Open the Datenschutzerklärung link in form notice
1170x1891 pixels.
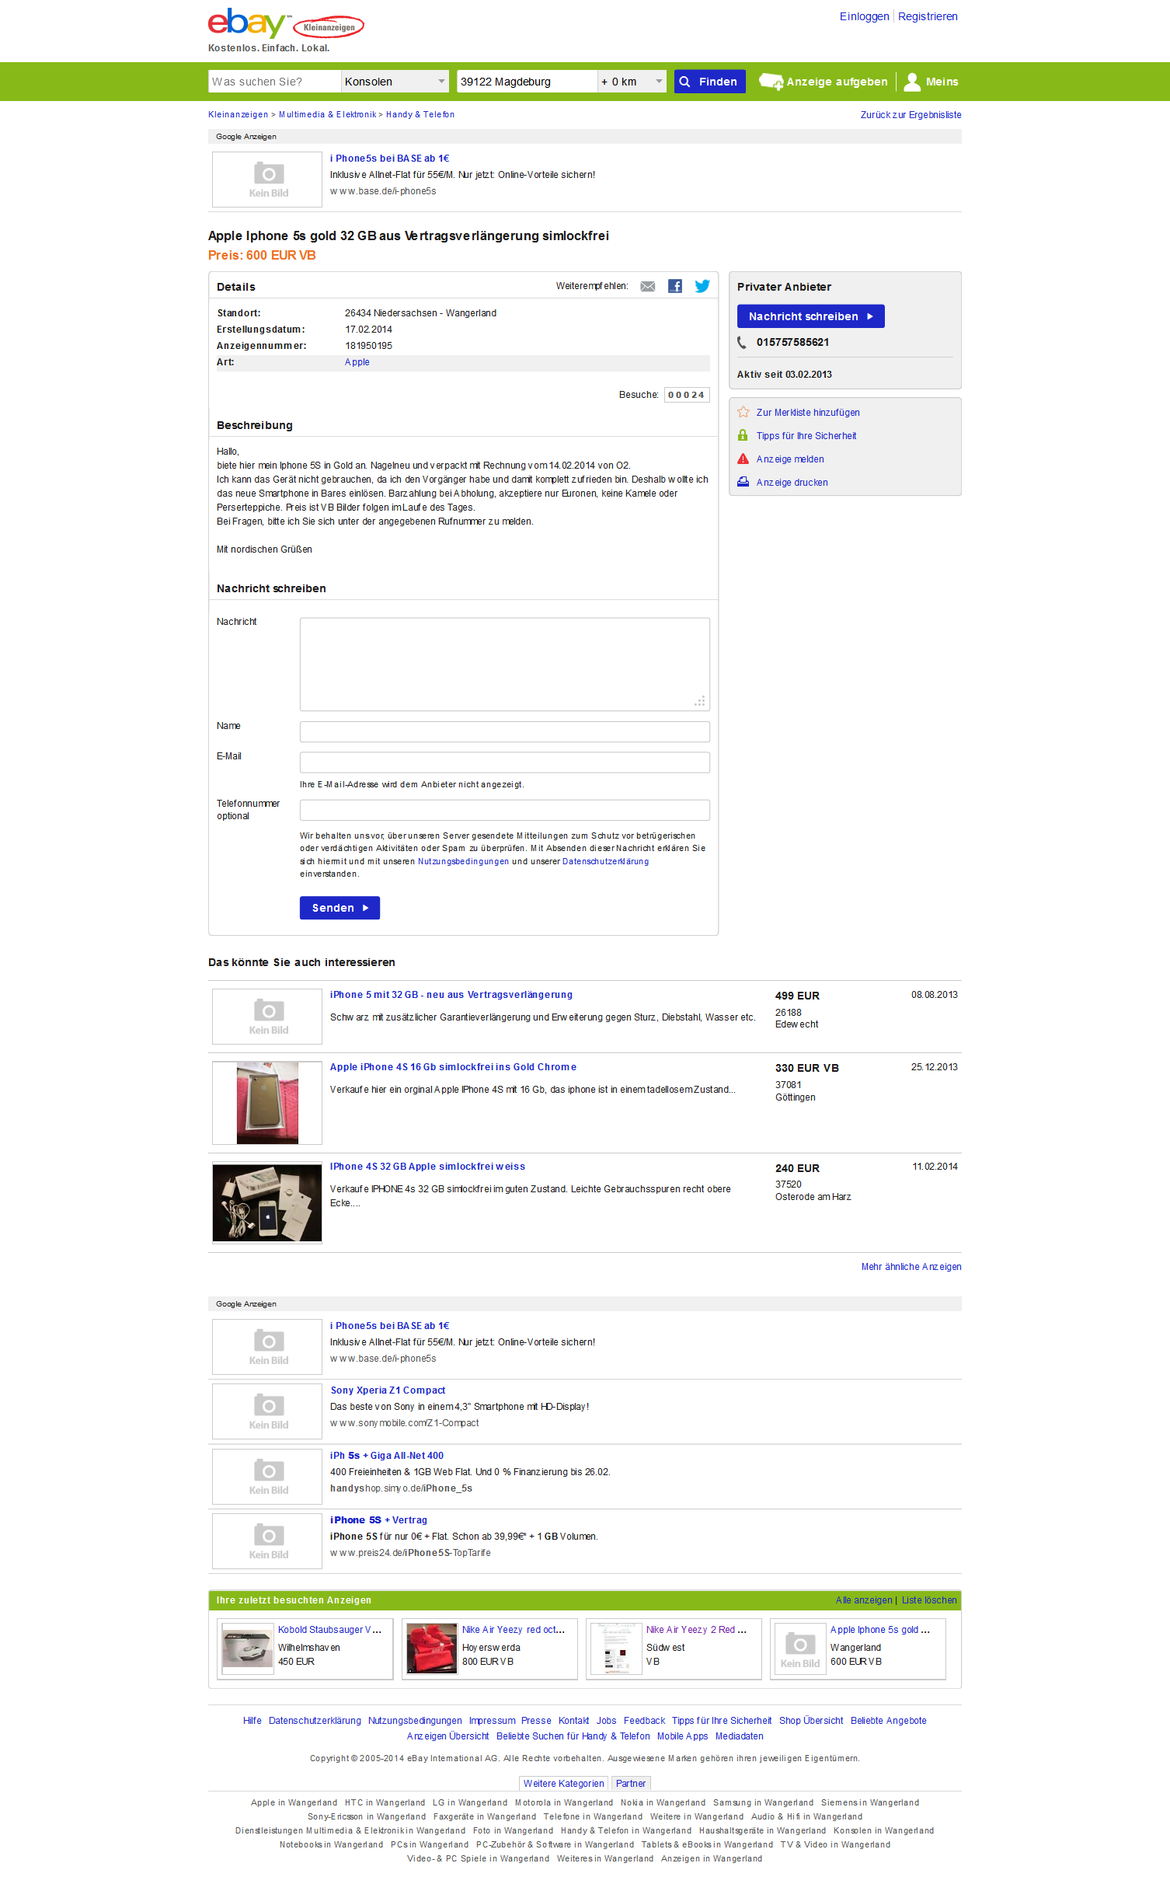[x=605, y=861]
